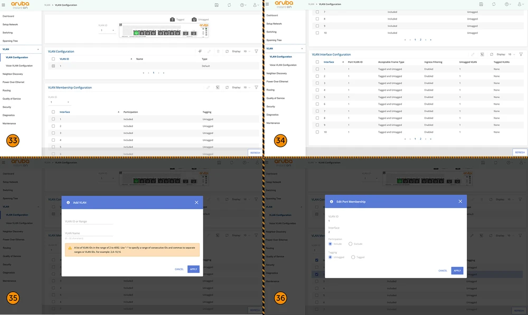This screenshot has width=528, height=315.
Task: Click refresh icon in VLAN Interface Configuration toolbar
Action: [491, 54]
